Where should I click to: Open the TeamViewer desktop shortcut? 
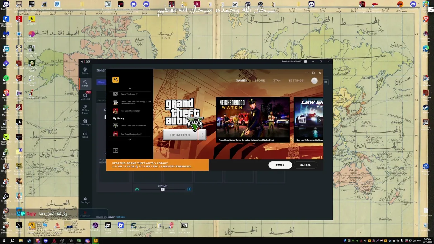6,5
